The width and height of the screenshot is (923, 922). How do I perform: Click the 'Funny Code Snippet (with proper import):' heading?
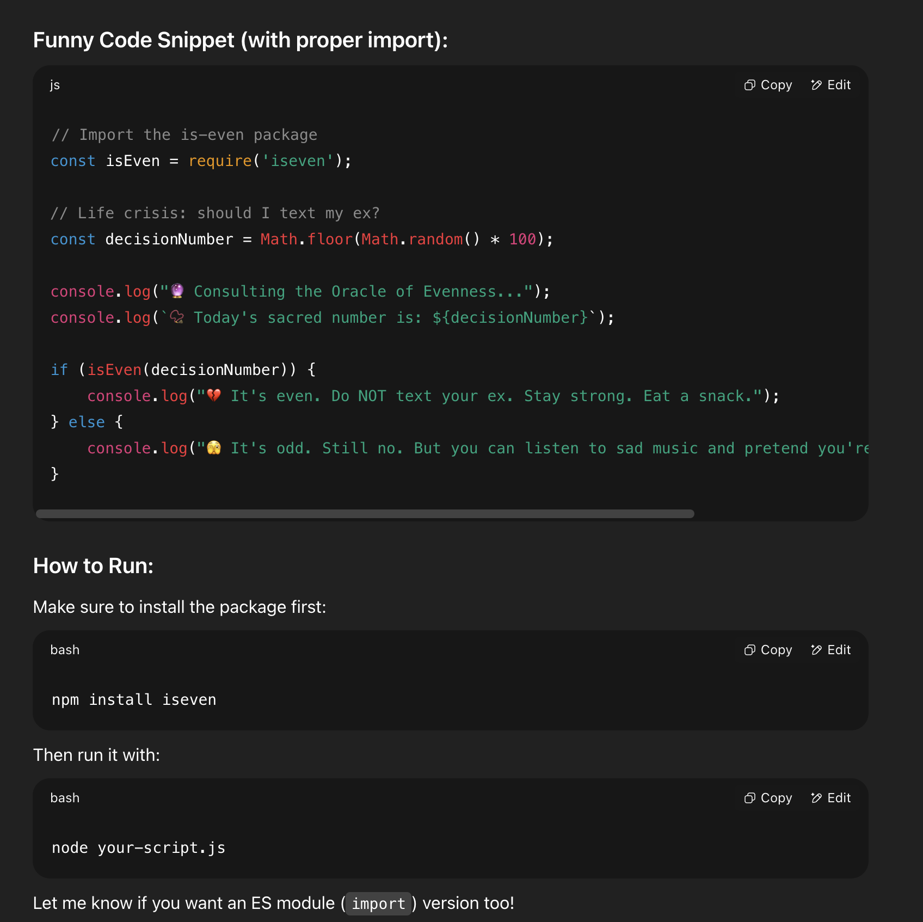(x=240, y=40)
